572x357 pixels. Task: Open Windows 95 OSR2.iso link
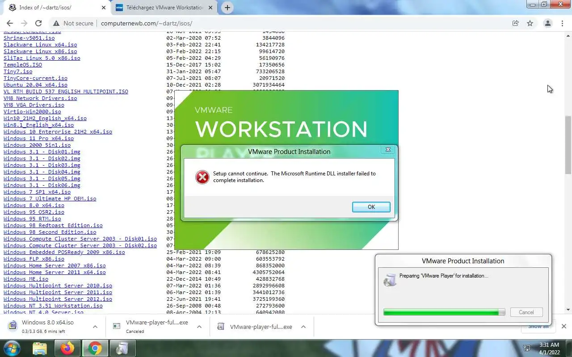tap(34, 212)
